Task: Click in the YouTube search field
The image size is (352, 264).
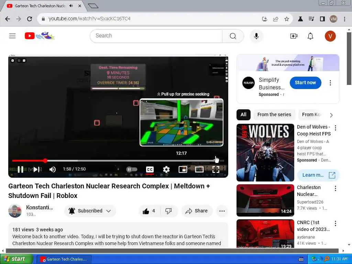Action: coord(156,36)
